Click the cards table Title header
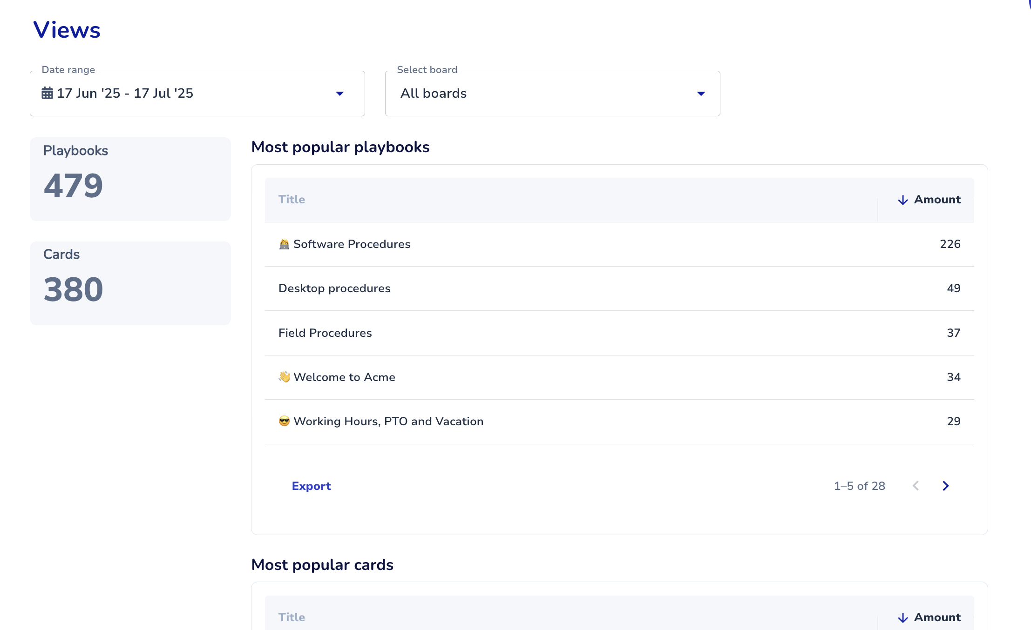The image size is (1031, 630). point(292,617)
